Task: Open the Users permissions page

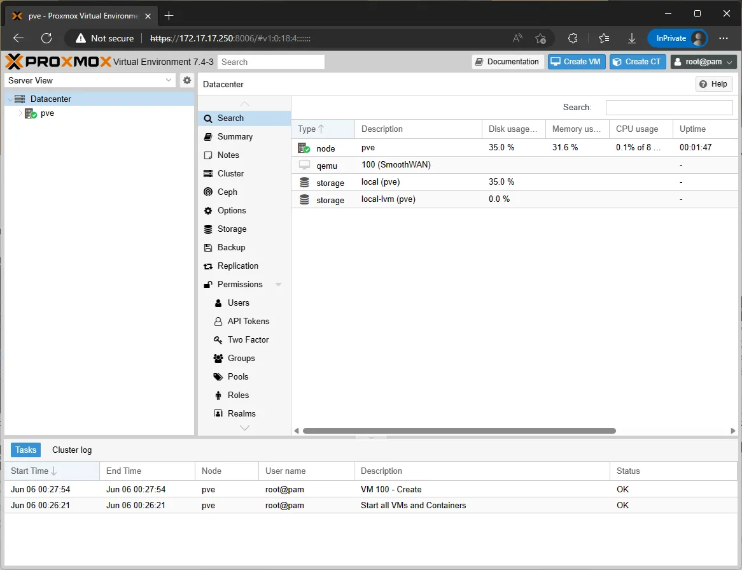Action: coord(244,303)
